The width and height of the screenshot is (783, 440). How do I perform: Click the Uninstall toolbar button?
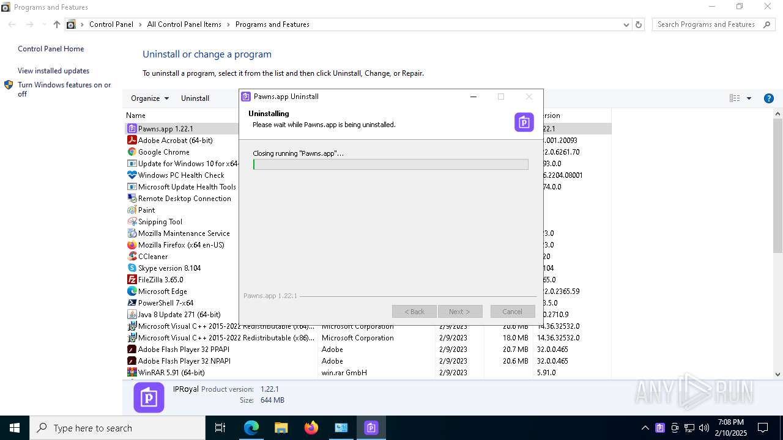[x=195, y=98]
